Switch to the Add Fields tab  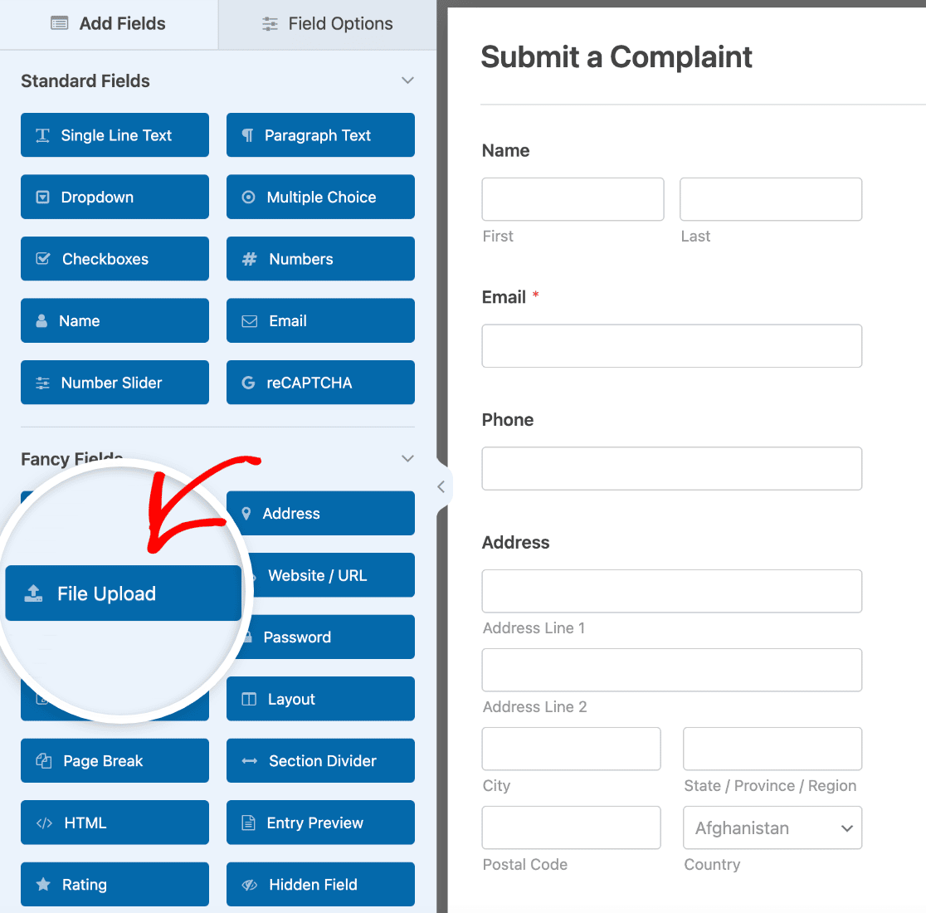(108, 23)
